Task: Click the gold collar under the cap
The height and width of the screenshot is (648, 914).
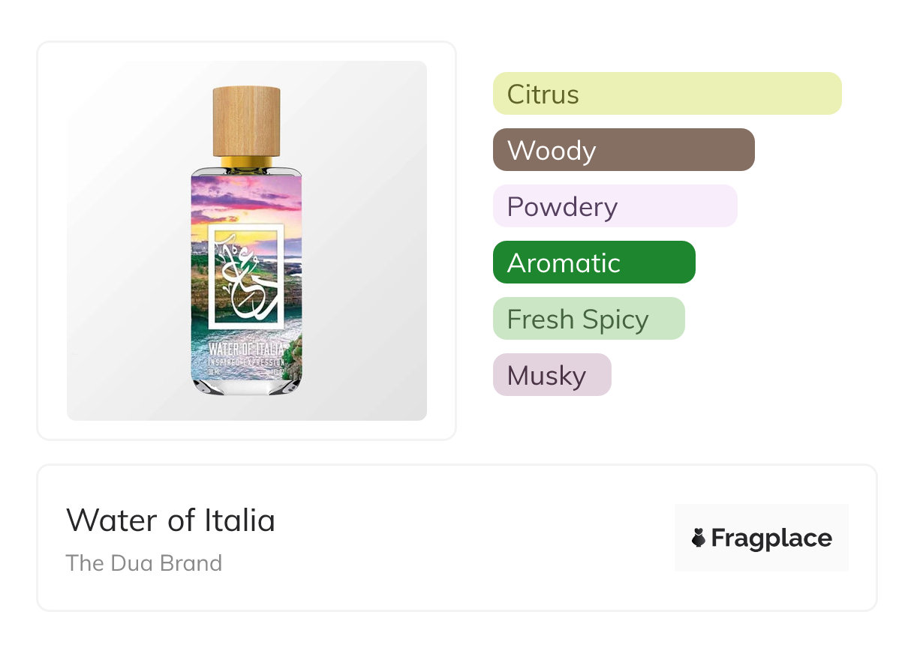Action: [246, 162]
